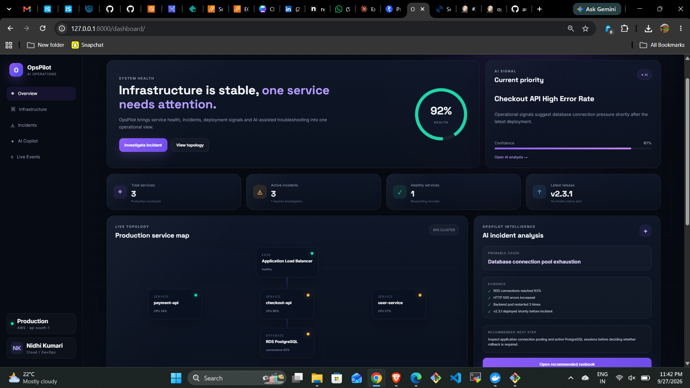Open the Production environment card
The image size is (690, 388).
pyautogui.click(x=41, y=324)
